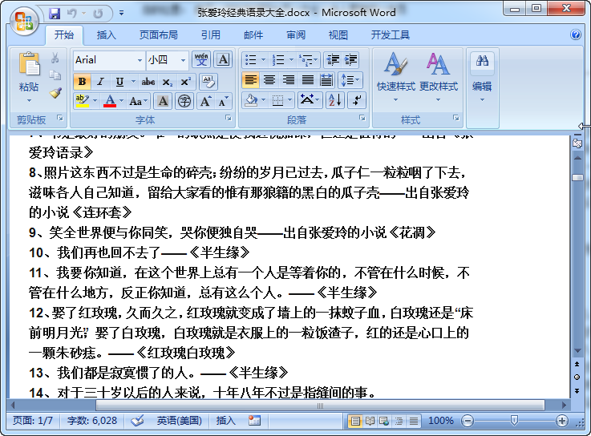Apply strikethrough formatting

tap(148, 82)
